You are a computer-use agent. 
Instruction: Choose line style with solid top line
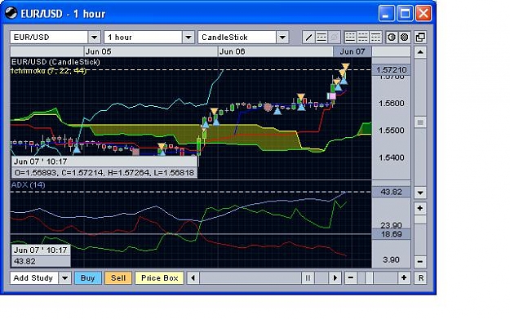[375, 38]
